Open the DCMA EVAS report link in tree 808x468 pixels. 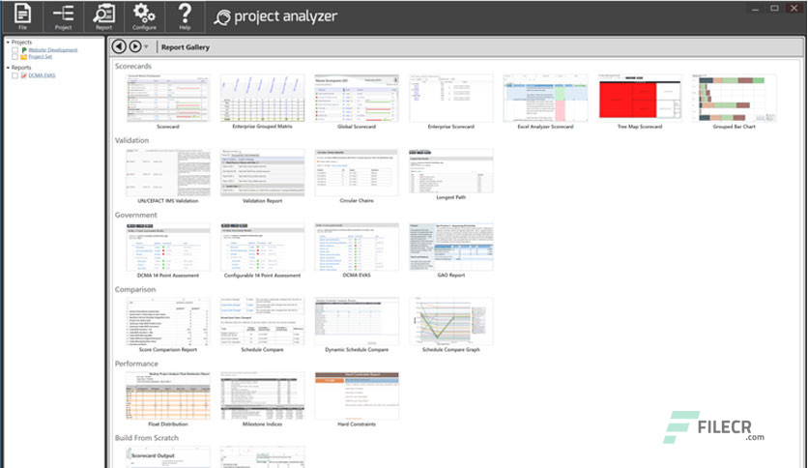42,75
